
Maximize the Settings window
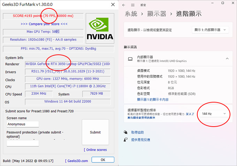pos(223,3)
